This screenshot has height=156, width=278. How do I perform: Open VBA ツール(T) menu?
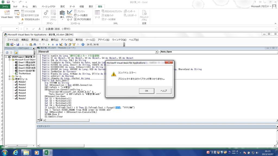point(90,40)
